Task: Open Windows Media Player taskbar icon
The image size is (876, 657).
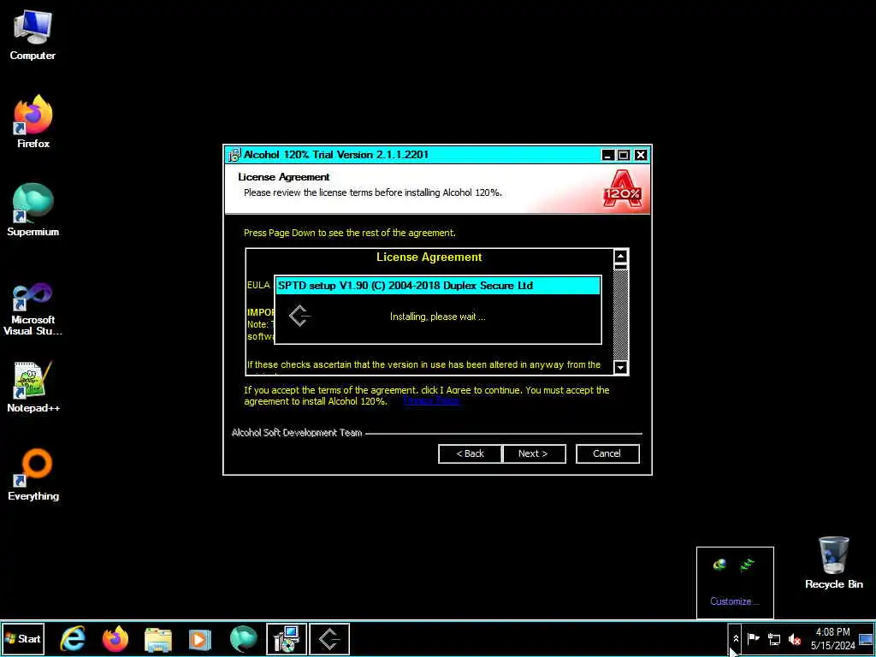Action: pyautogui.click(x=200, y=639)
